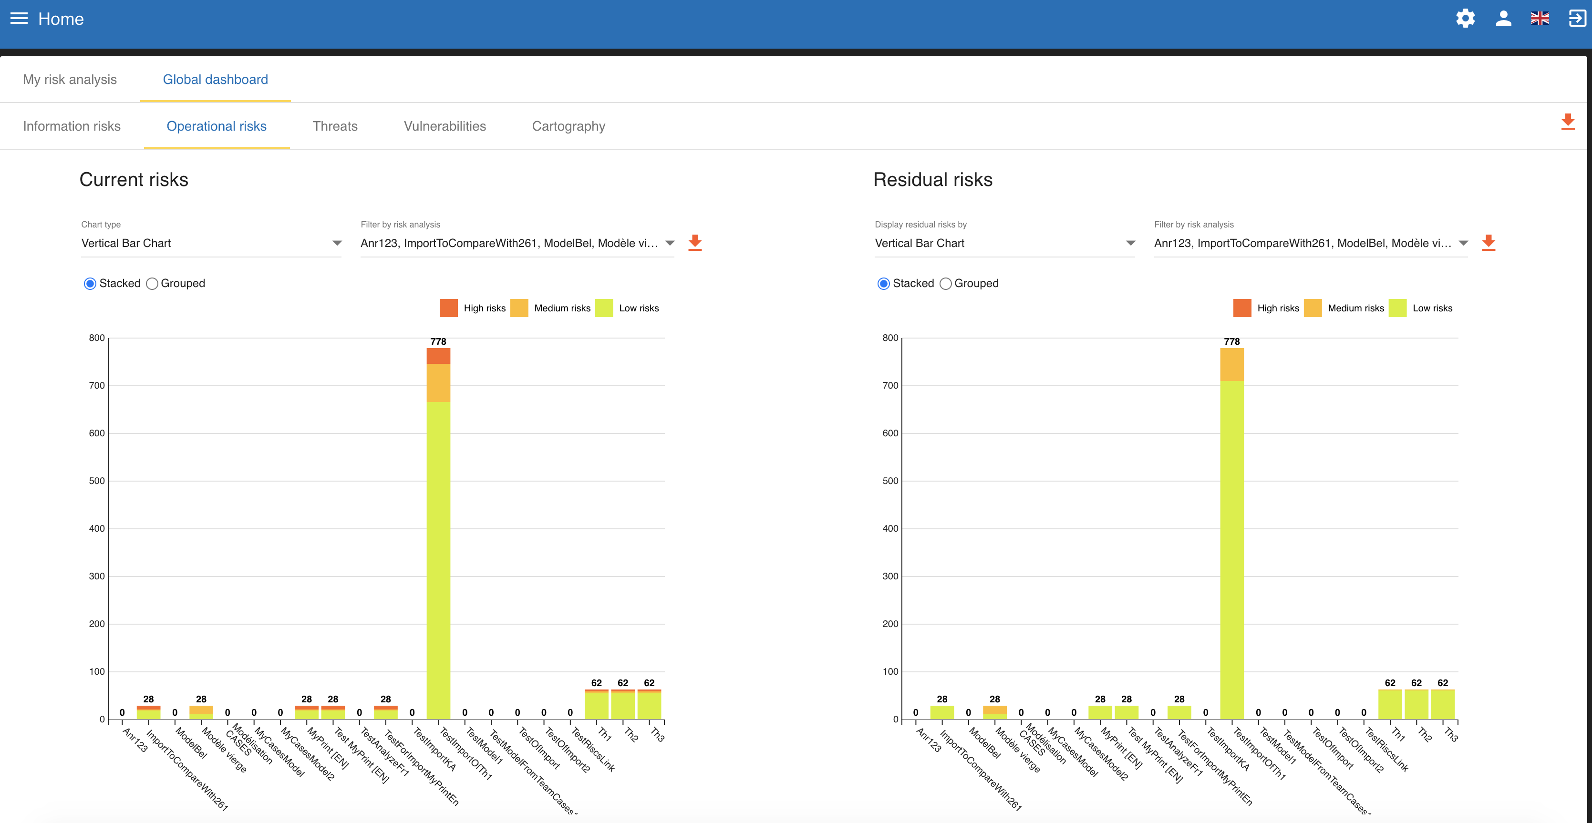Toggle Medium risks legend swatch in Current risks
This screenshot has height=823, width=1592.
pyautogui.click(x=519, y=309)
